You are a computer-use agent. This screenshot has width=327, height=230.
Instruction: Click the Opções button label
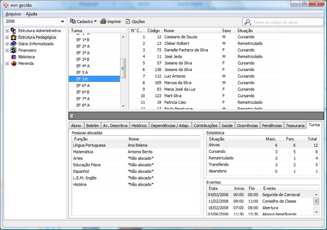pyautogui.click(x=138, y=21)
